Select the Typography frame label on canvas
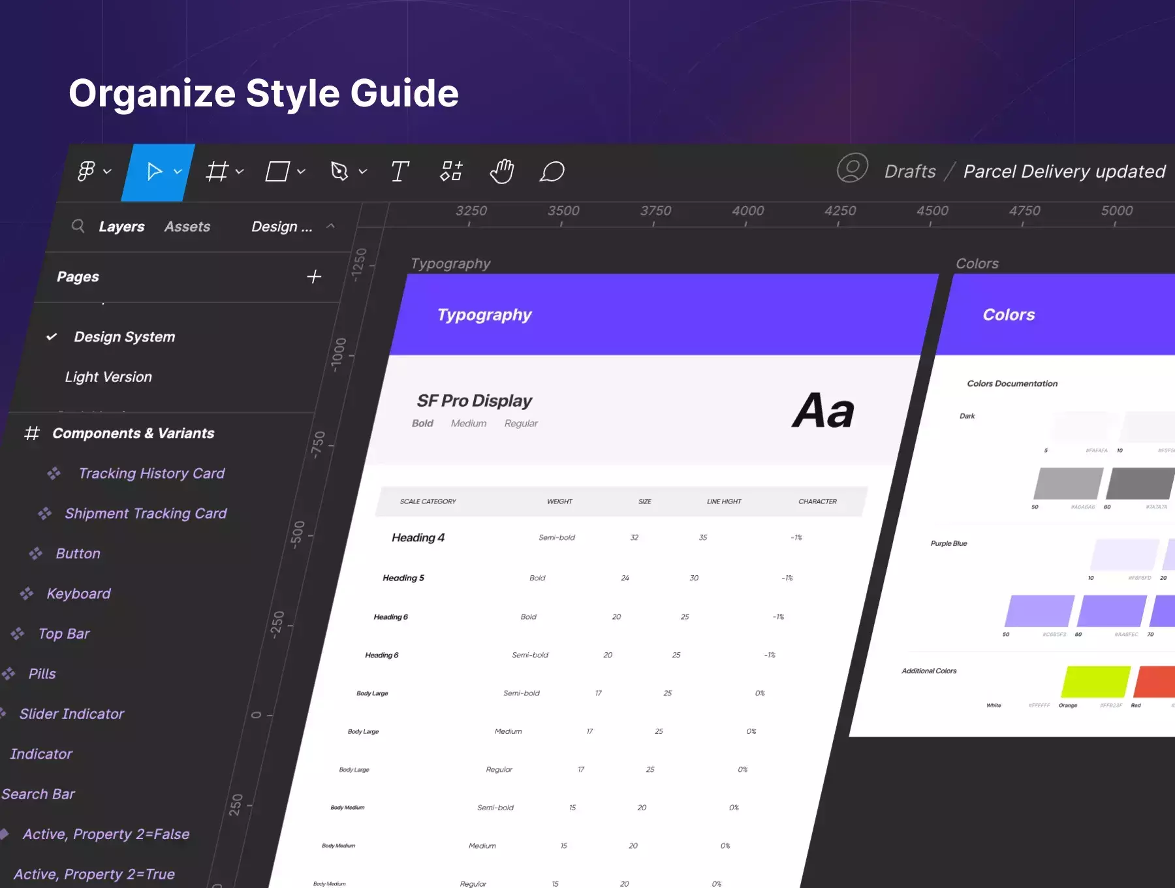 (x=450, y=264)
